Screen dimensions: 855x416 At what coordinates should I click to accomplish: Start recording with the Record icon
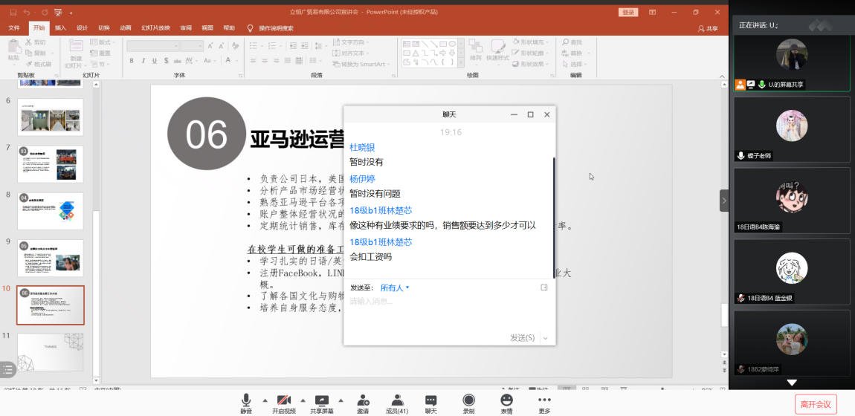pos(469,401)
